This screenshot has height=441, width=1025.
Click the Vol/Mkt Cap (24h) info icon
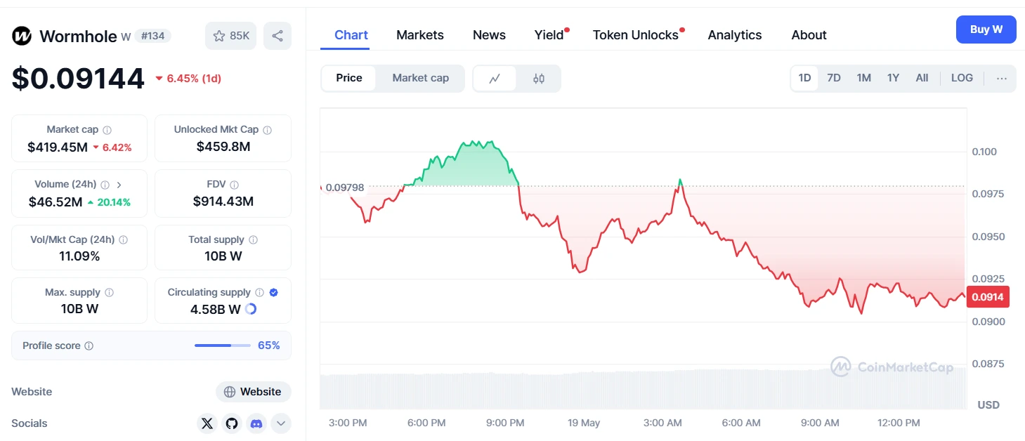click(x=124, y=239)
